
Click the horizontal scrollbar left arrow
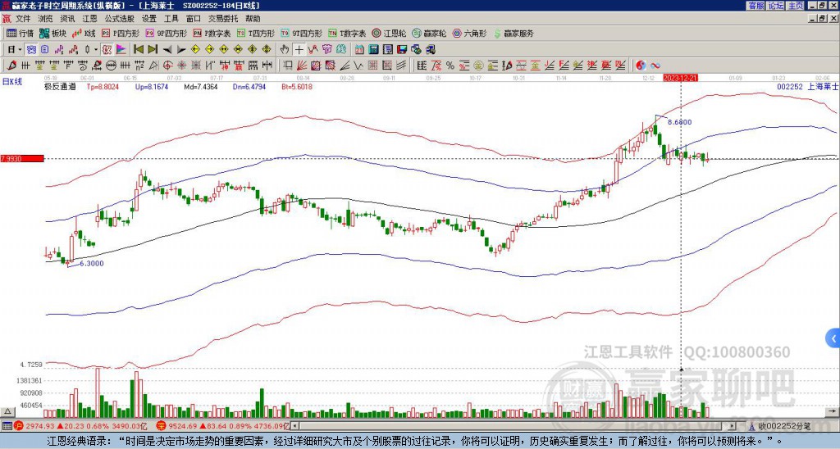[294, 426]
